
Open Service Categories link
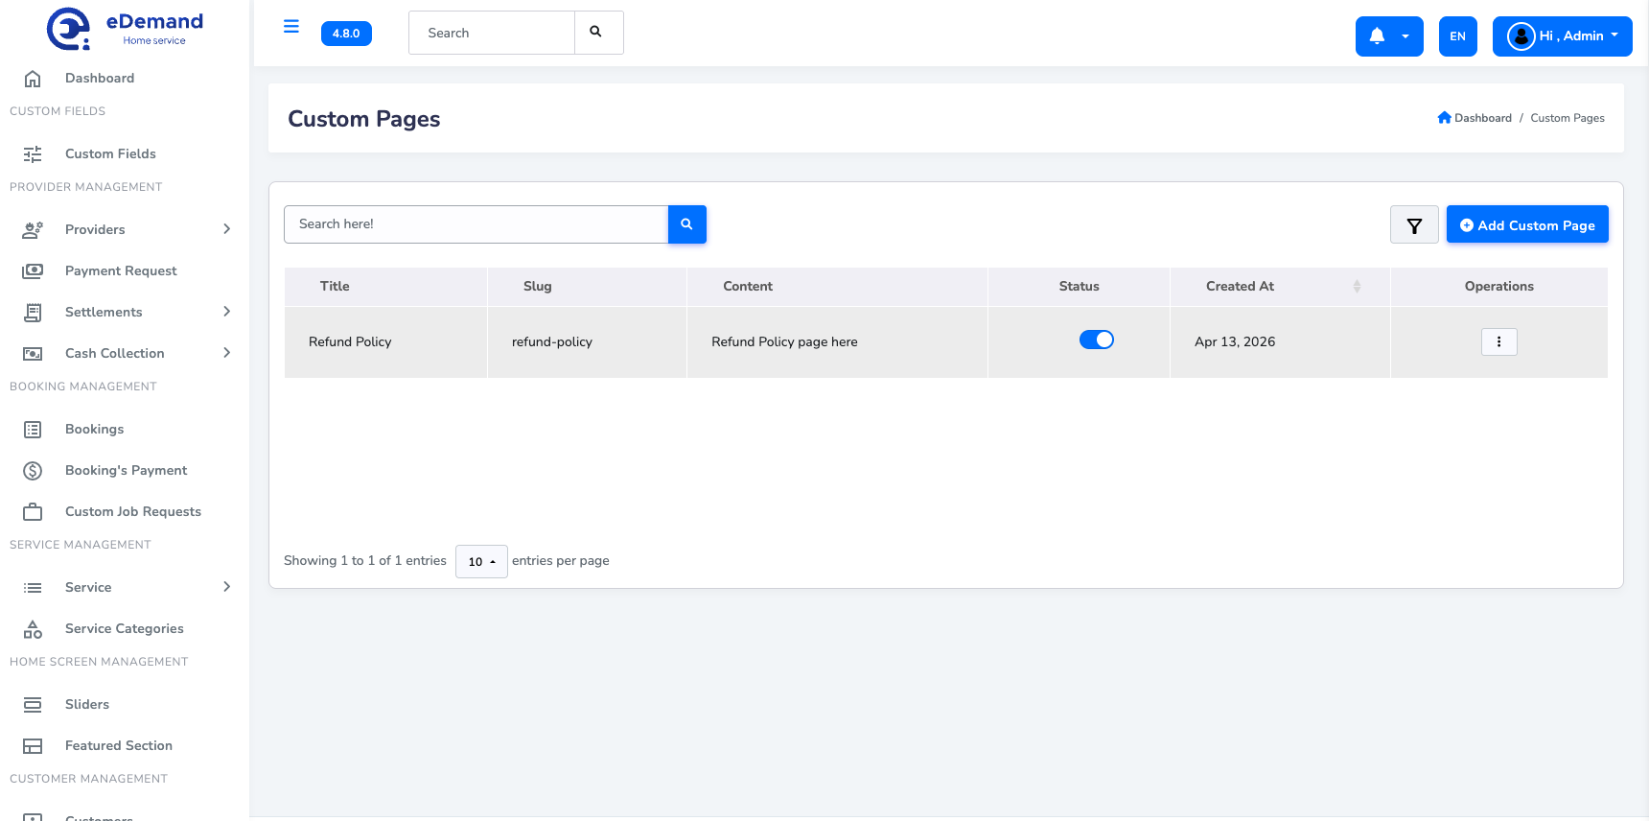[x=125, y=629]
